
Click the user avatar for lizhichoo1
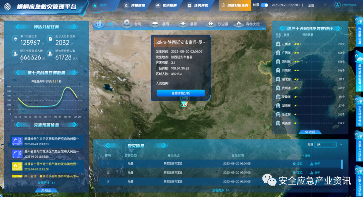tap(337, 5)
